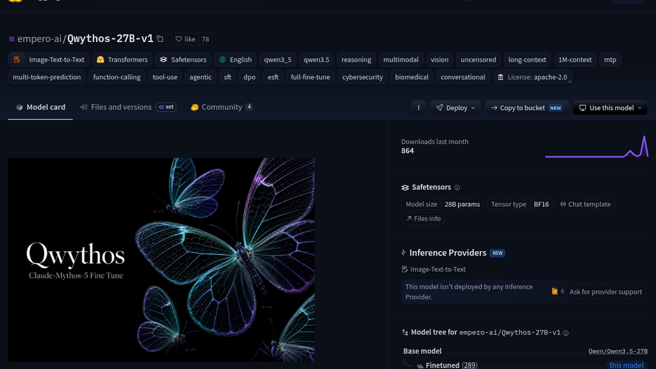
Task: Open the full-fine-tune tag
Action: pos(310,77)
